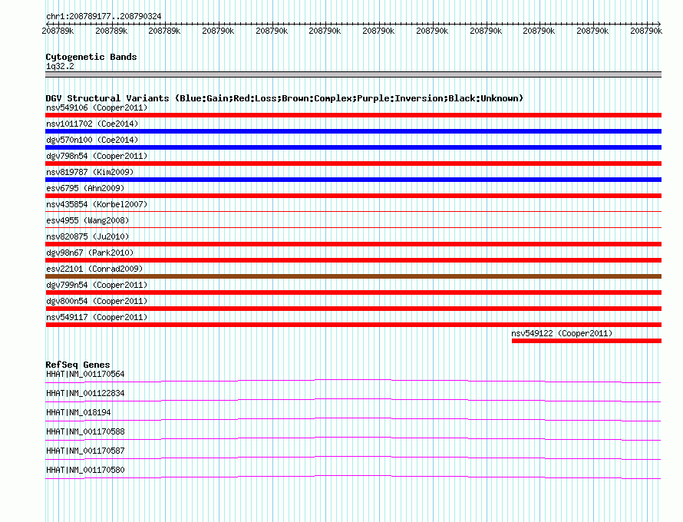Viewport: 683px width, 522px height.
Task: Click the blue dgv570n100 gain bar
Action: [353, 147]
